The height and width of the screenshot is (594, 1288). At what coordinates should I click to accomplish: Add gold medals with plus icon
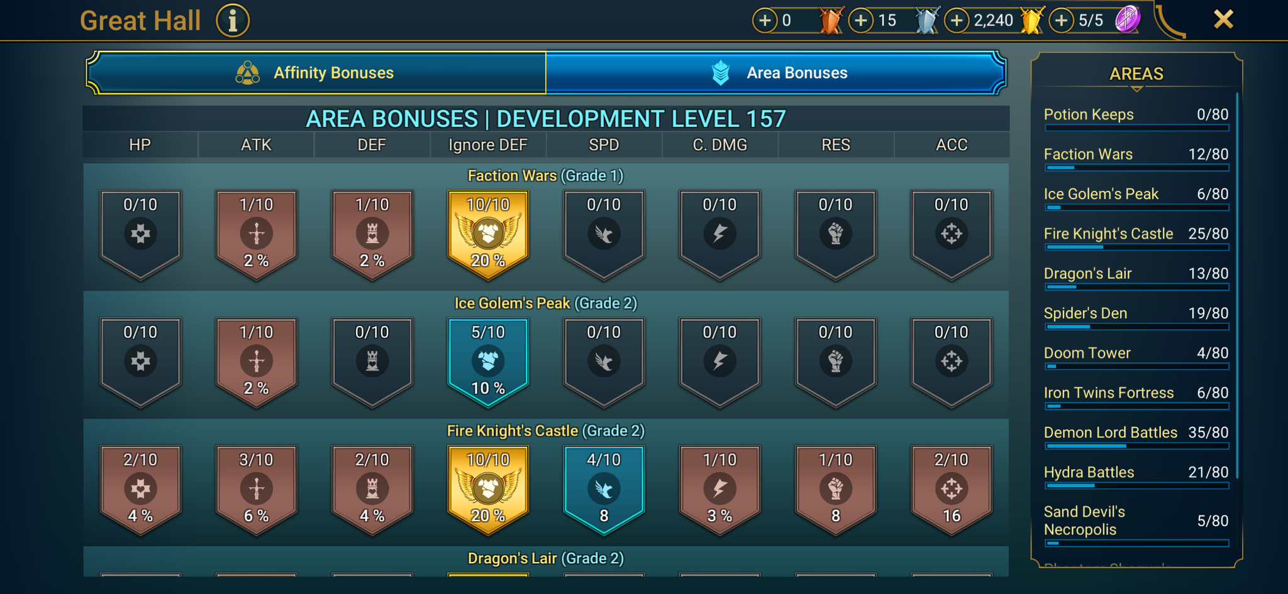(x=957, y=21)
